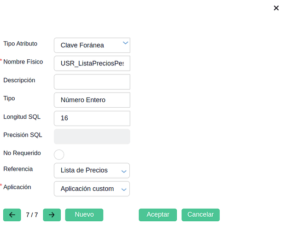Focus the Nombre Físico text field
The width and height of the screenshot is (285, 230).
(92, 63)
